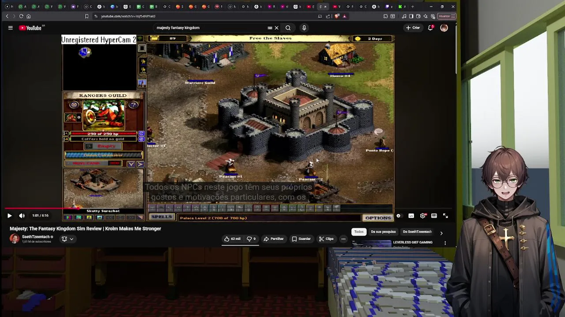Play the YouTube video

(x=9, y=216)
